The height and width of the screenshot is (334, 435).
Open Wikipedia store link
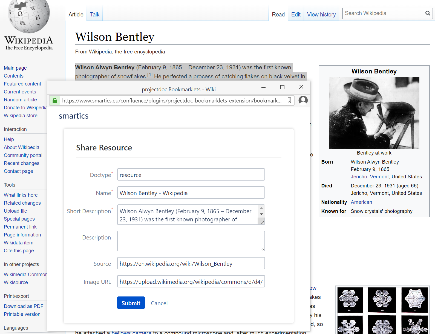point(21,116)
